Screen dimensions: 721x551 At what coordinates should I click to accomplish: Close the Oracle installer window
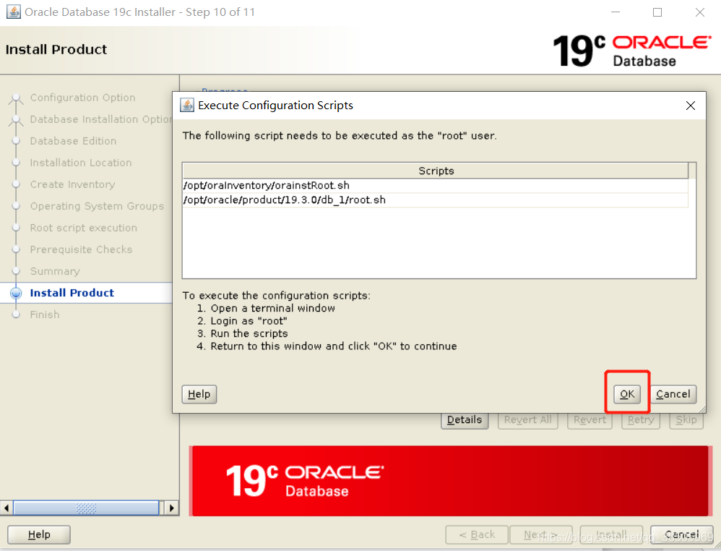tap(700, 12)
